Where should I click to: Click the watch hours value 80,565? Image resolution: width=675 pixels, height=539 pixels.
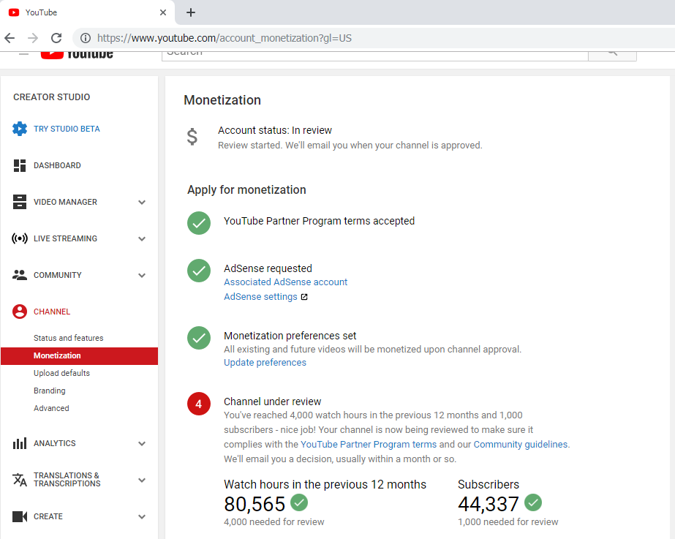point(254,504)
